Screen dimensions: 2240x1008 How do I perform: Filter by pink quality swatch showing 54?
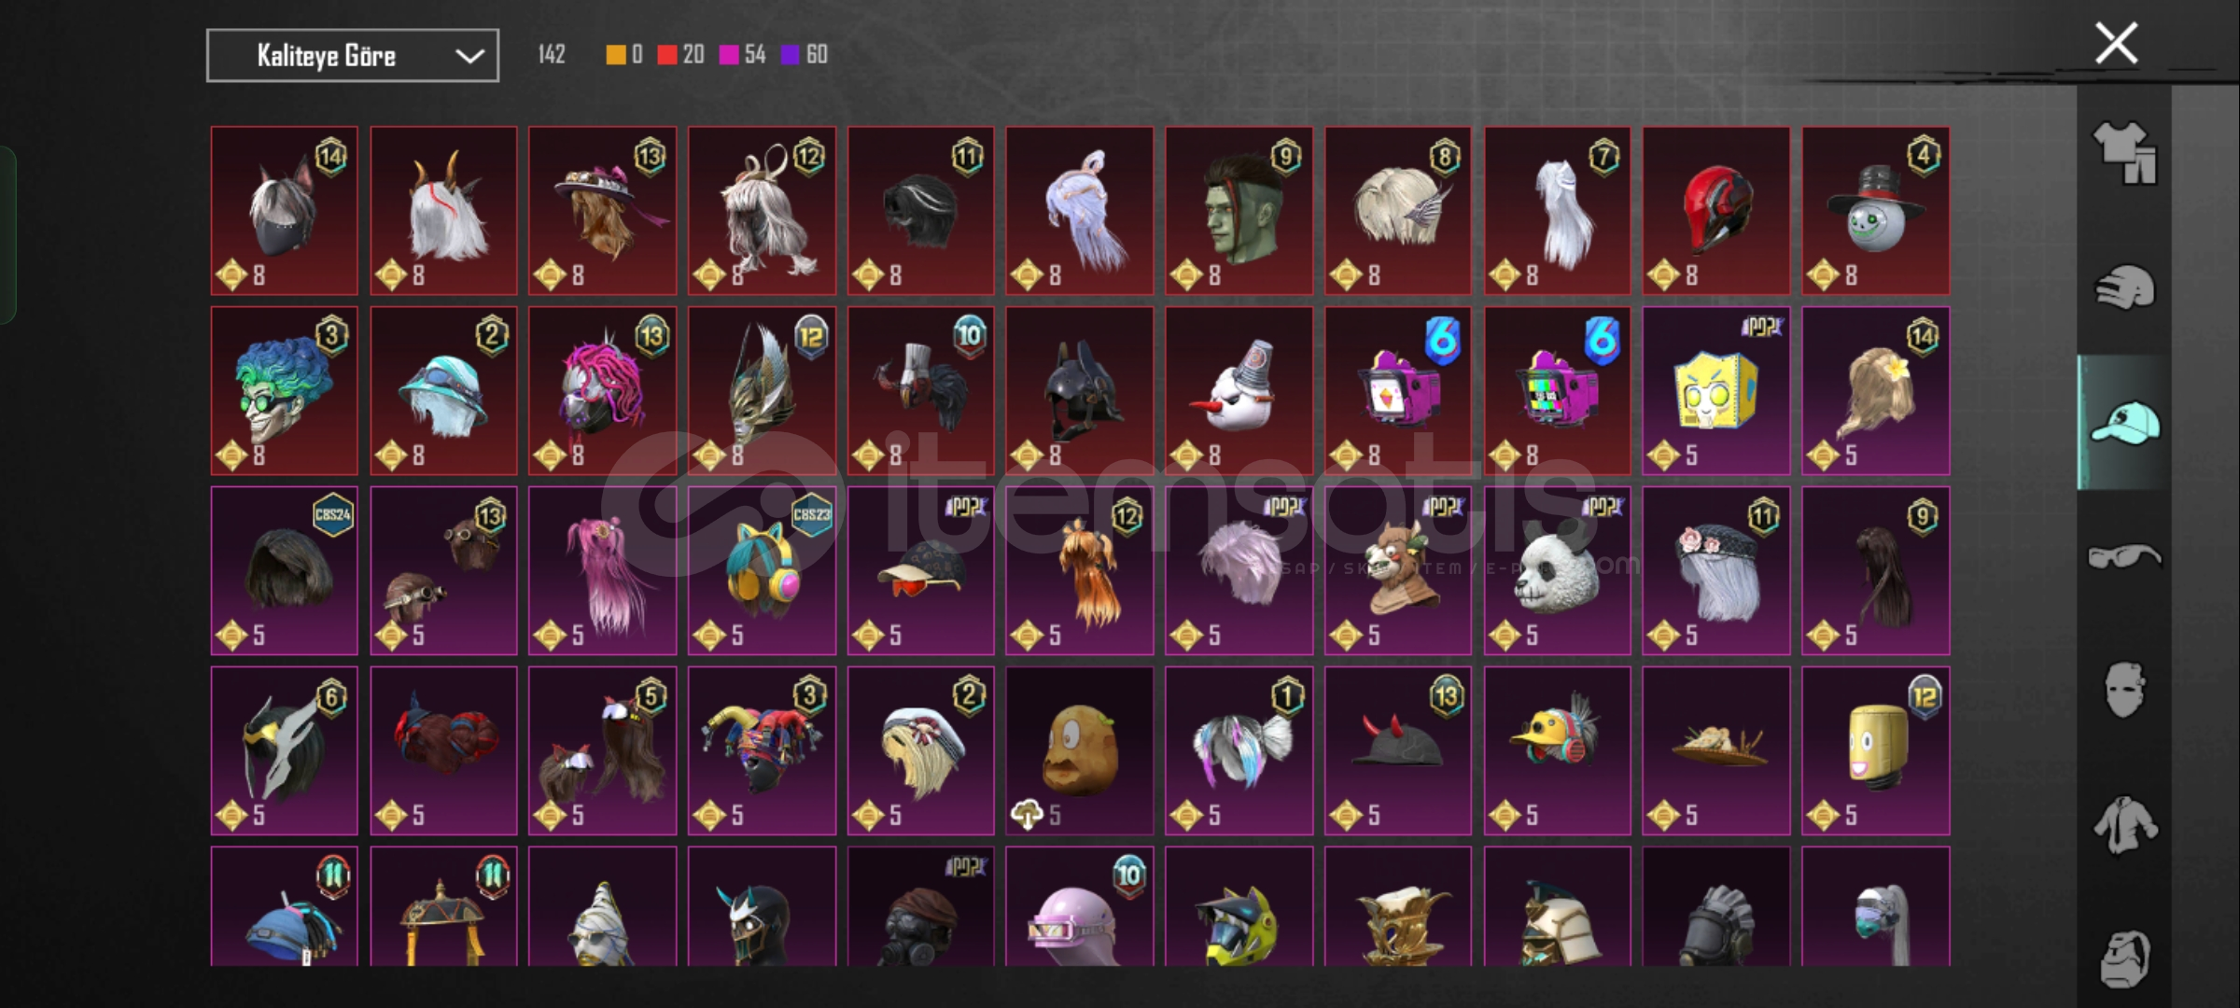click(742, 55)
